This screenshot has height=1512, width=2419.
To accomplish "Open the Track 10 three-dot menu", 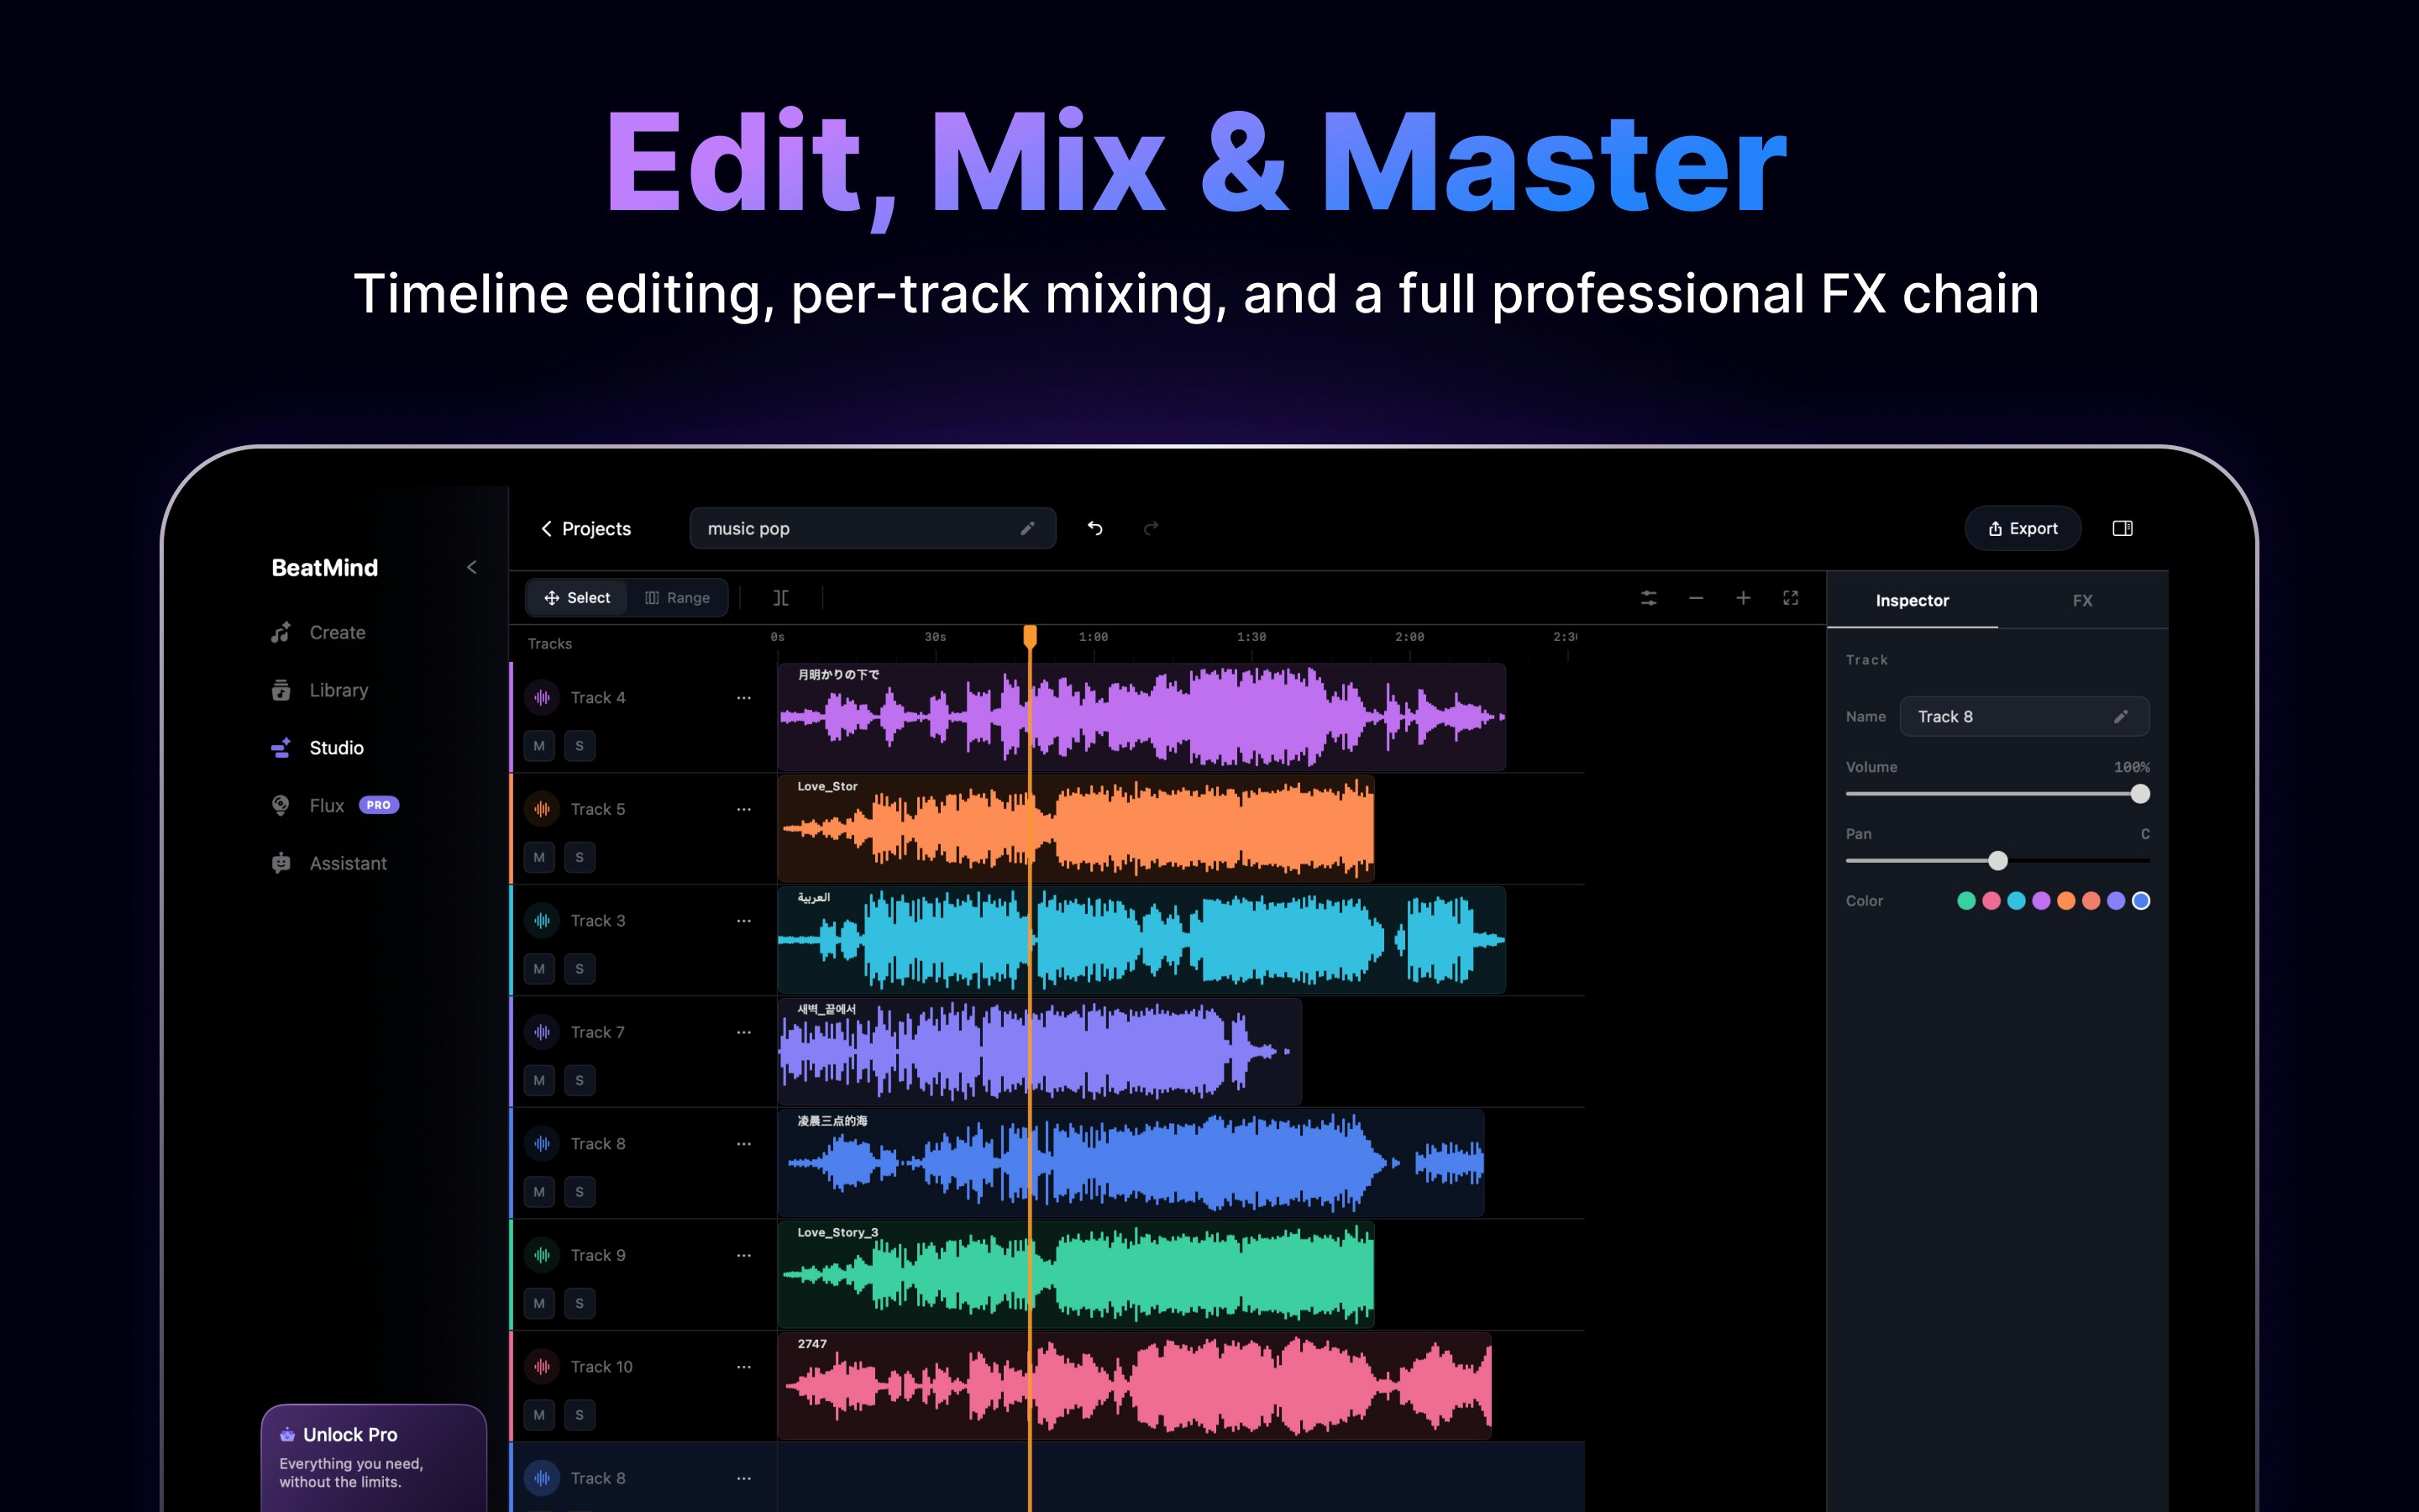I will 743,1367.
